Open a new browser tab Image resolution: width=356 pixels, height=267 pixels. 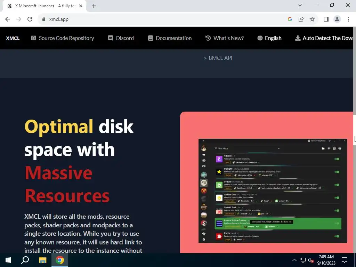94,6
